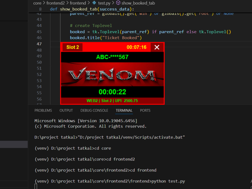Click line number 45 in the gutter
Image resolution: width=252 pixels, height=189 pixels.
(39, 32)
